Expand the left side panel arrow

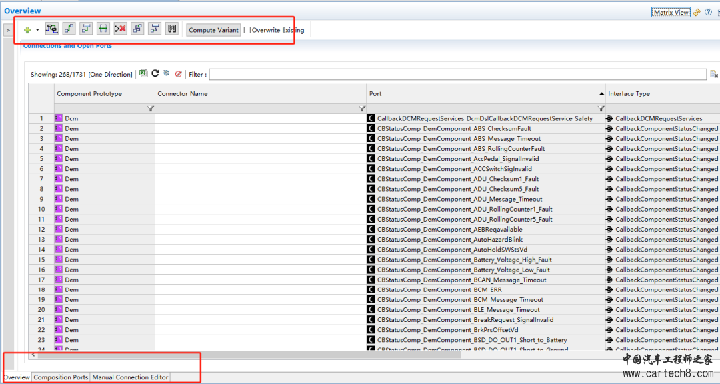[x=8, y=30]
